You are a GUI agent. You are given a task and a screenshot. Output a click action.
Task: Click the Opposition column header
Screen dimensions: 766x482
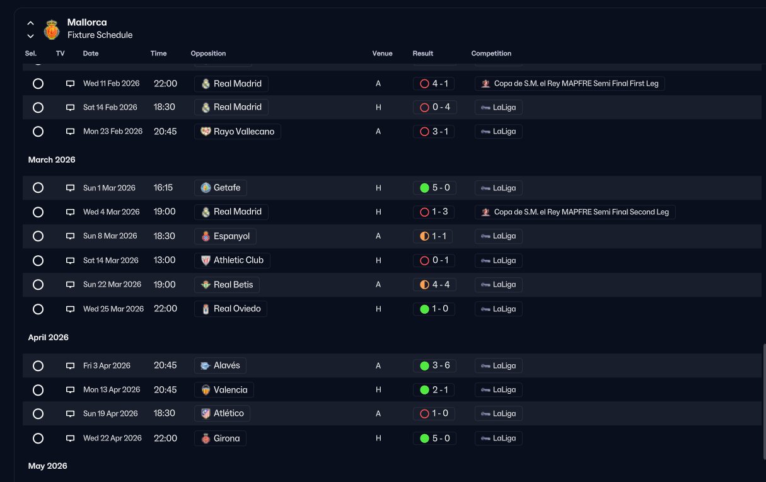tap(208, 54)
